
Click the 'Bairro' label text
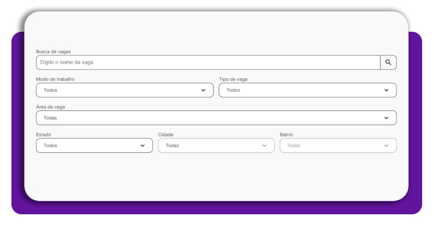(x=287, y=135)
